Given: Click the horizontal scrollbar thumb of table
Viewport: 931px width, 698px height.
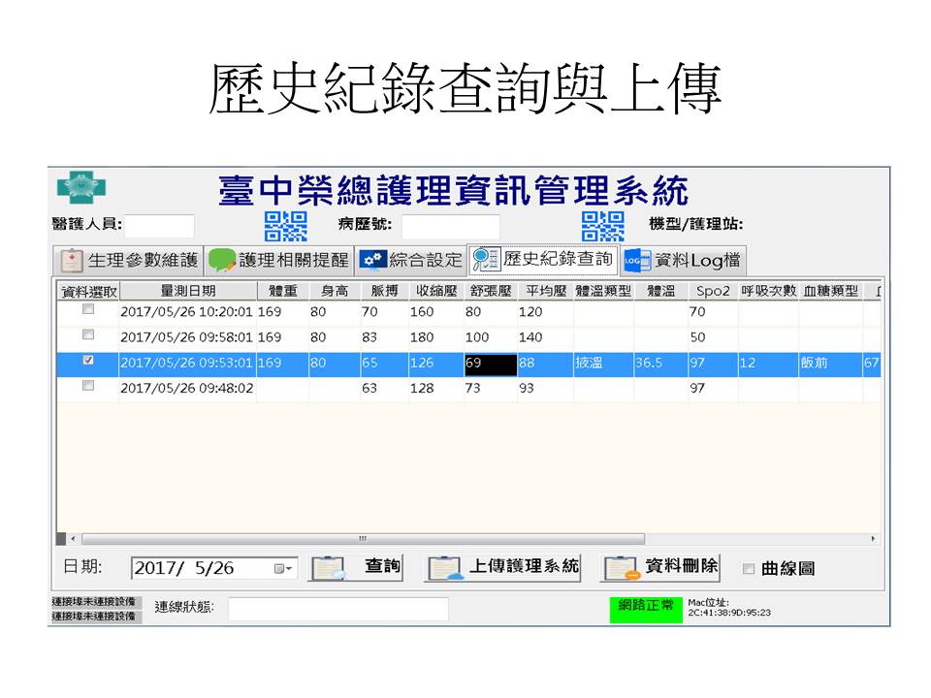Looking at the screenshot, I should [x=363, y=539].
